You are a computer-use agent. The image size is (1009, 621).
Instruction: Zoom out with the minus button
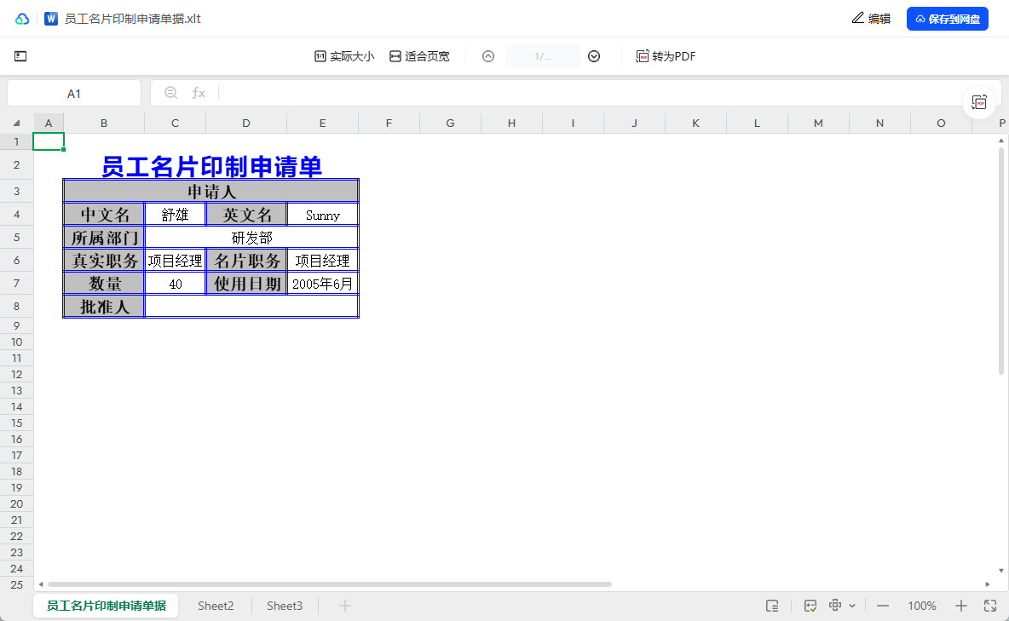tap(883, 606)
